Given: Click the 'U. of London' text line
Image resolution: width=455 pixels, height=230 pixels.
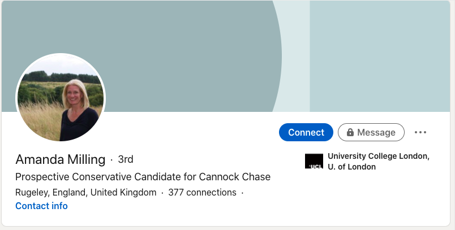Looking at the screenshot, I should click(x=351, y=167).
